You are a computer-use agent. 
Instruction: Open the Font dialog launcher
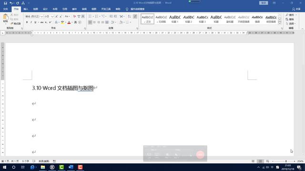85,28
